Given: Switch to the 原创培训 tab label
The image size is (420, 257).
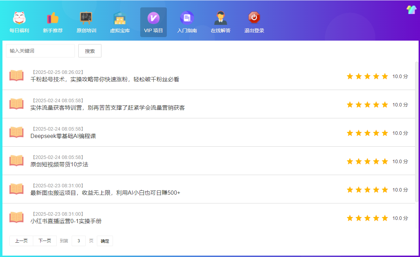Looking at the screenshot, I should click(x=86, y=30).
